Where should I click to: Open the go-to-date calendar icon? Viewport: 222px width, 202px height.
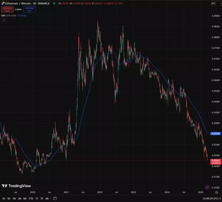(x=54, y=199)
